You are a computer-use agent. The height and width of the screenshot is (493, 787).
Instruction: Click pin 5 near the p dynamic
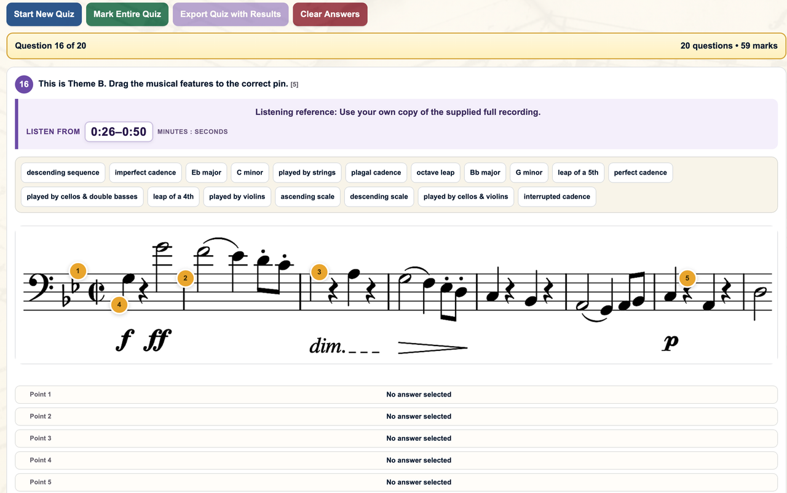coord(687,278)
